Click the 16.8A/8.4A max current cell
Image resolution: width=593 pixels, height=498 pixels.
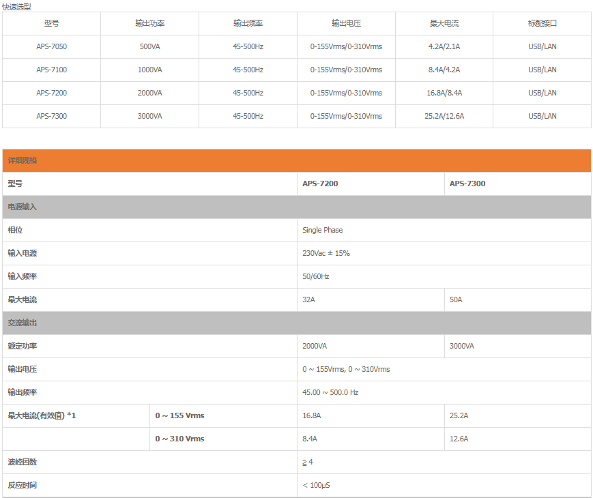pyautogui.click(x=444, y=93)
